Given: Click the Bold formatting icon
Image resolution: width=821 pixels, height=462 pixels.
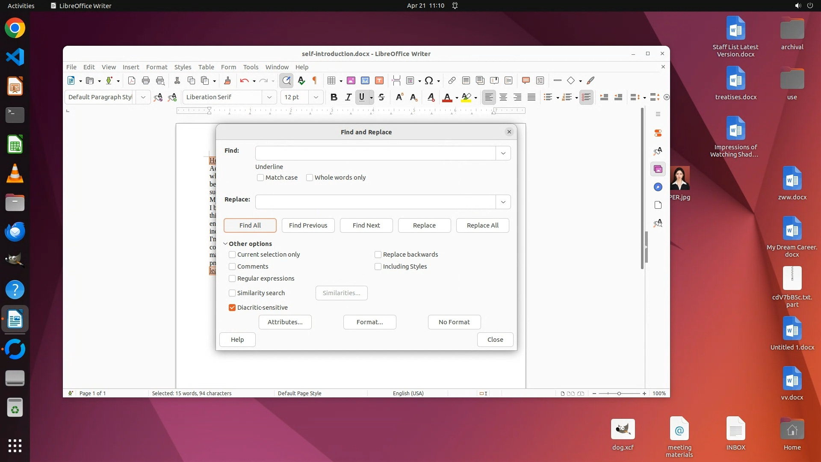Looking at the screenshot, I should (334, 97).
